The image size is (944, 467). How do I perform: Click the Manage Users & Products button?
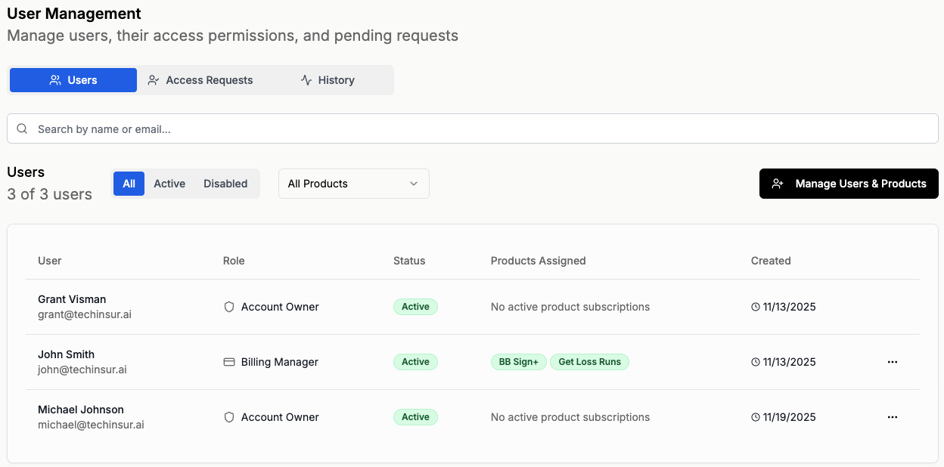[x=849, y=184]
